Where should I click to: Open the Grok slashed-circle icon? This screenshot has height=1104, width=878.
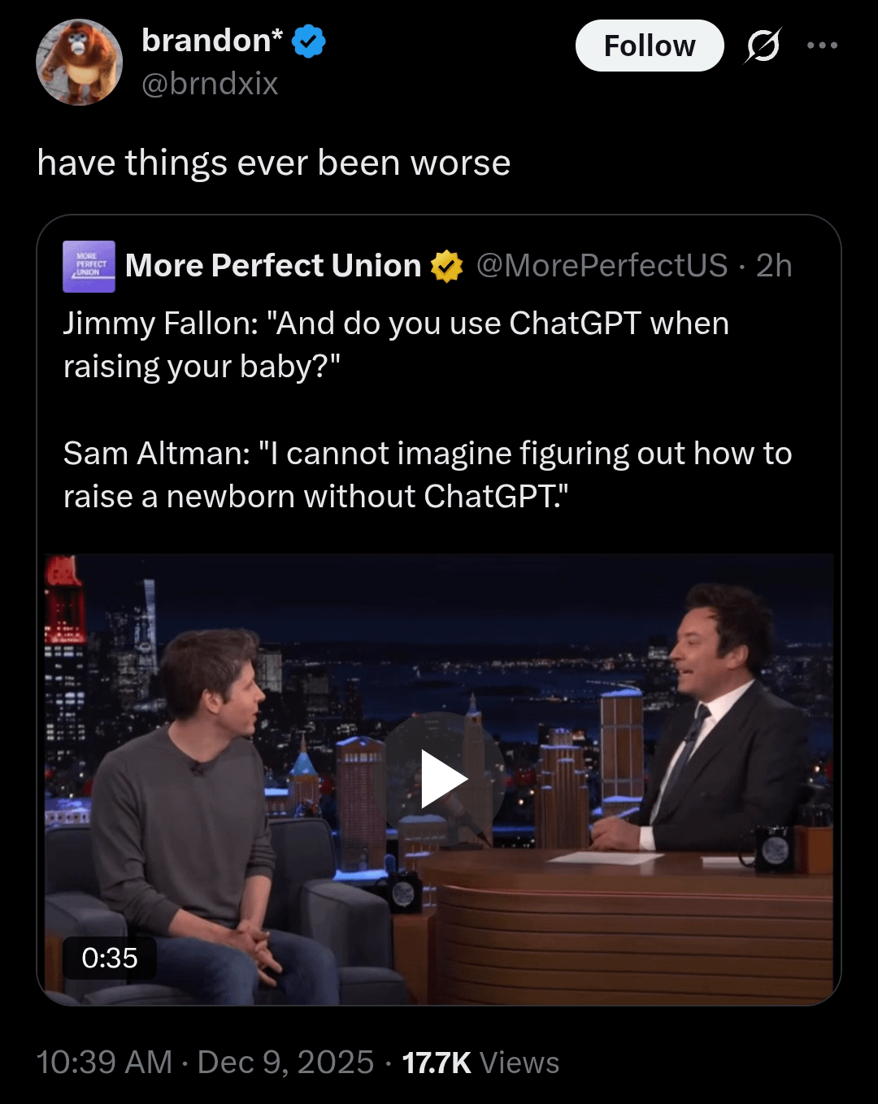(763, 46)
